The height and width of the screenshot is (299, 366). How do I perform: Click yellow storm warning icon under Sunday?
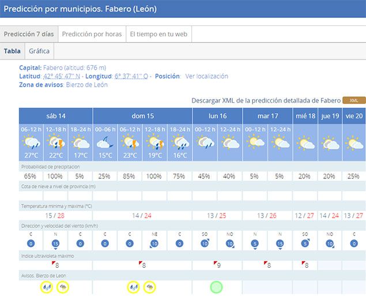pyautogui.click(x=150, y=286)
